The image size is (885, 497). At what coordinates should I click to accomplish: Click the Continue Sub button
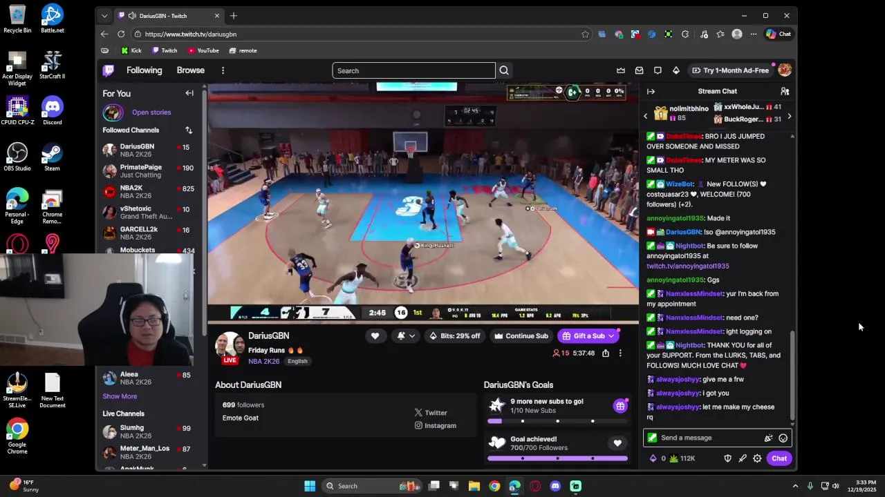click(x=521, y=336)
